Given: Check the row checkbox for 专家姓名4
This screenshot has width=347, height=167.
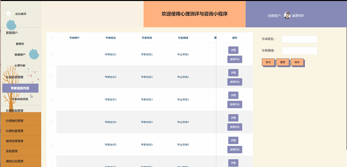Looking at the screenshot, I should [x=51, y=122].
